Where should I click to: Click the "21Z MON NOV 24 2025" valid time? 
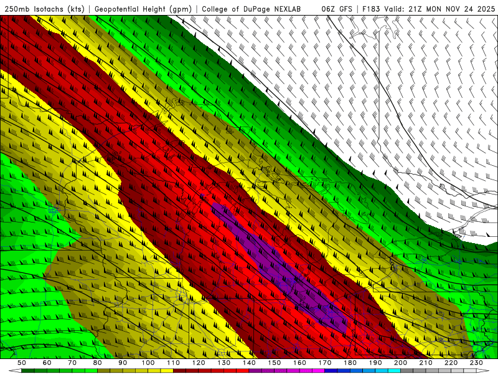(452, 9)
